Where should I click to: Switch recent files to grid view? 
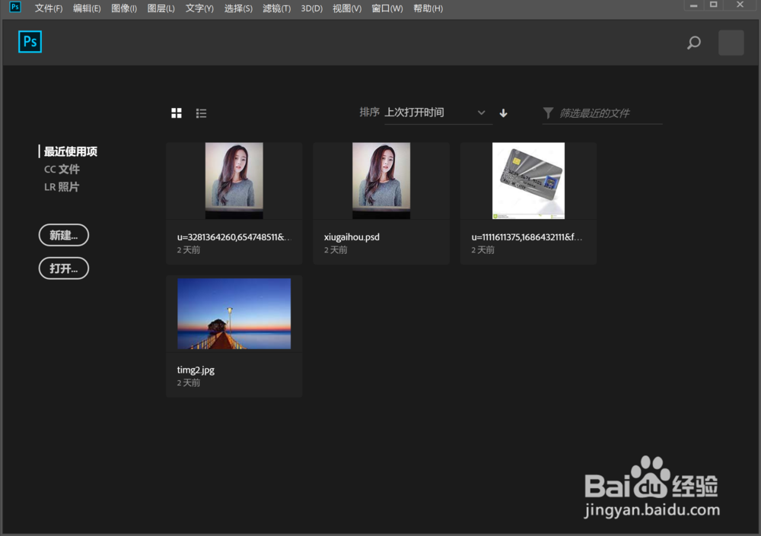click(x=176, y=113)
